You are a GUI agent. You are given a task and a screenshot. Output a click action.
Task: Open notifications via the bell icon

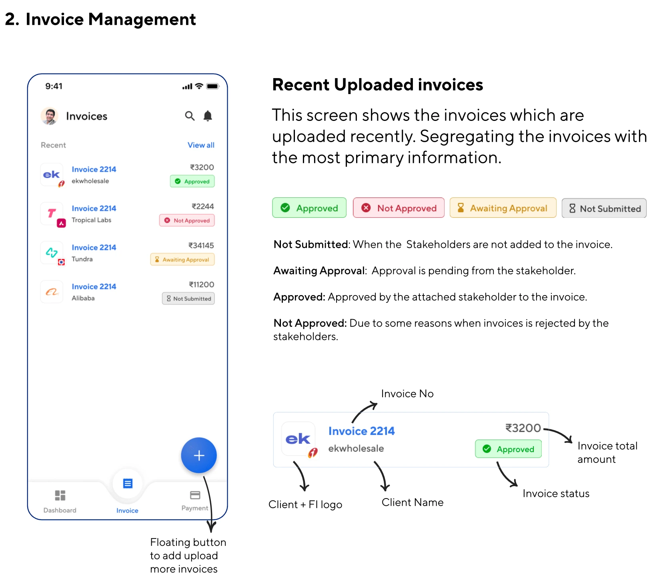point(208,116)
